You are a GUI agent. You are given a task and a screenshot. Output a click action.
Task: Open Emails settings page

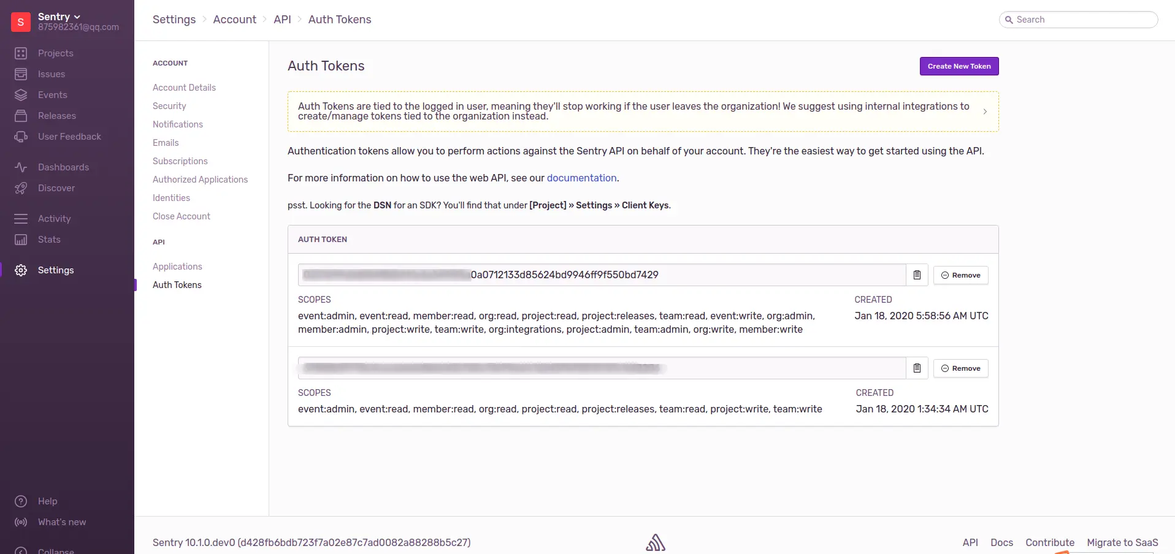point(166,143)
